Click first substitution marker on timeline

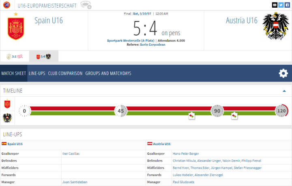[191, 116]
